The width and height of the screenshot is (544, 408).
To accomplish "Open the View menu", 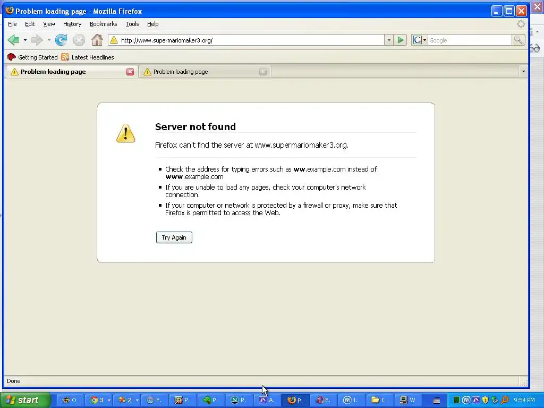I will (x=49, y=24).
